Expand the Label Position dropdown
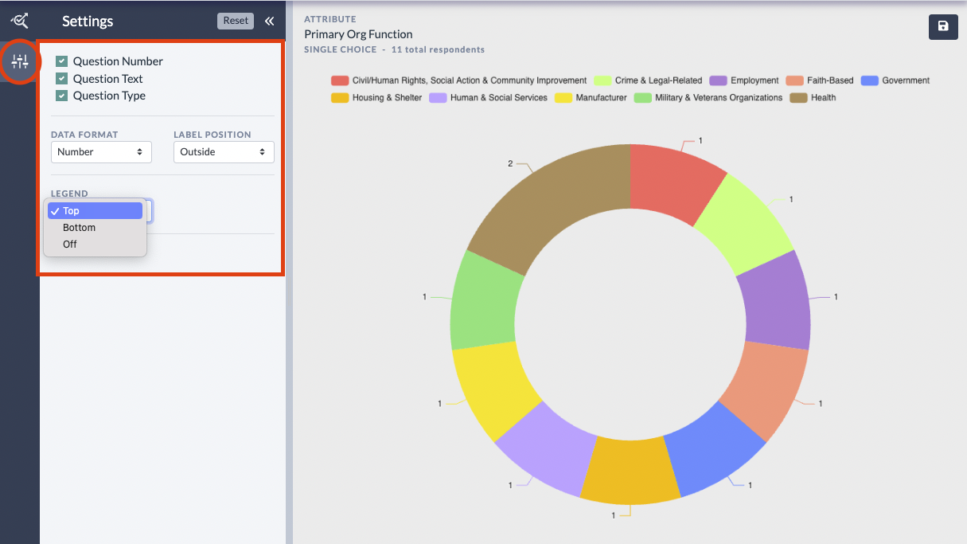This screenshot has width=967, height=544. (x=224, y=152)
